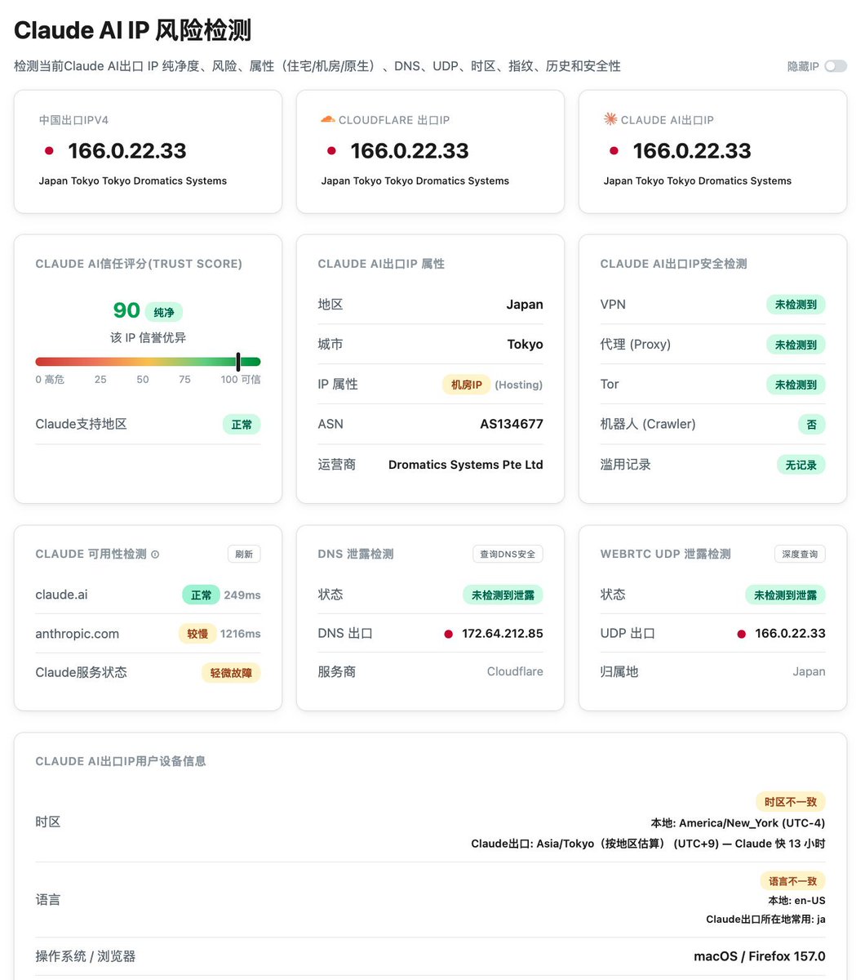Viewport: 856px width, 980px height.
Task: Click the 正常 badge beside claude.ai
Action: tap(201, 595)
